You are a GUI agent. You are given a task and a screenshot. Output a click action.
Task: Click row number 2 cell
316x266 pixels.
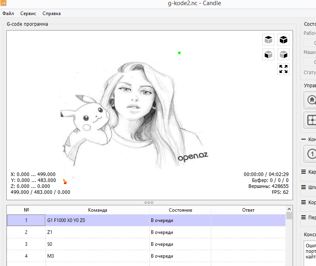point(26,232)
